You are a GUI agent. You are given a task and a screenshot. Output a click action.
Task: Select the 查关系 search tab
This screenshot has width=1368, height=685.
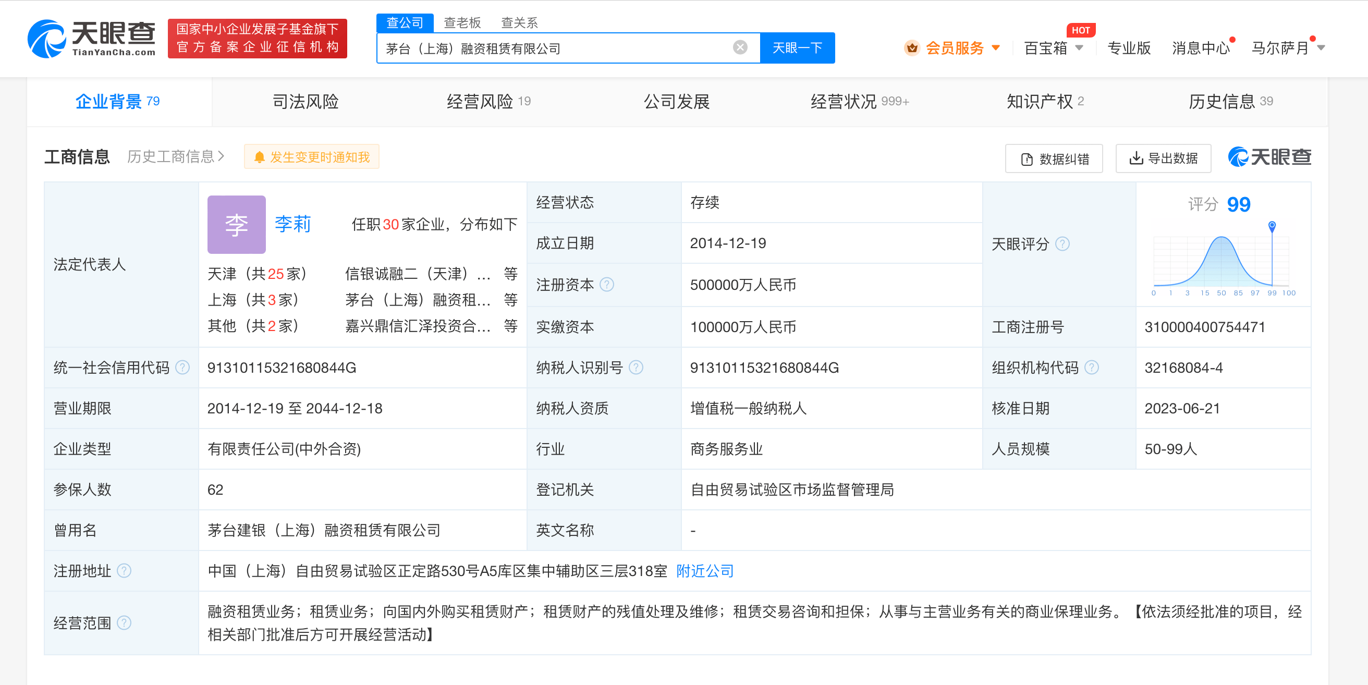point(519,23)
